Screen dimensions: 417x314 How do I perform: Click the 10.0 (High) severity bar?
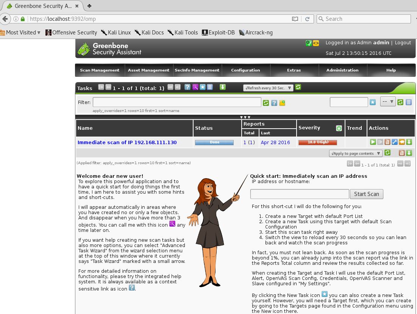pyautogui.click(x=318, y=142)
